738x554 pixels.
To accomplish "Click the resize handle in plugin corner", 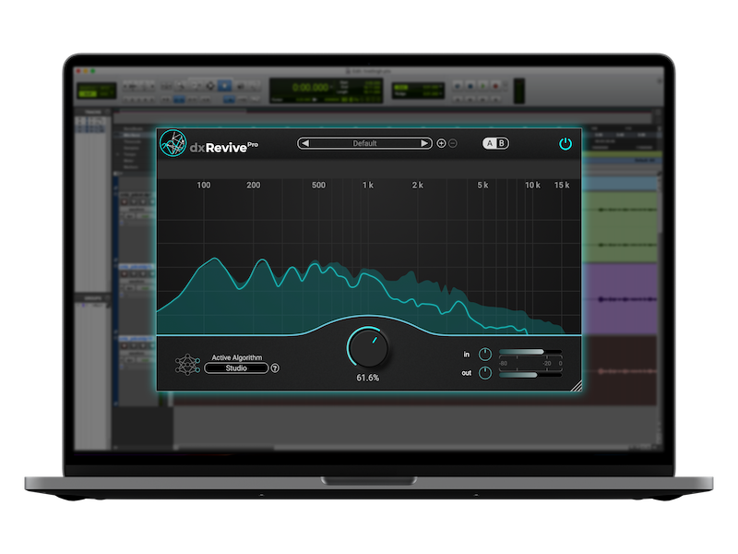I will pyautogui.click(x=576, y=387).
